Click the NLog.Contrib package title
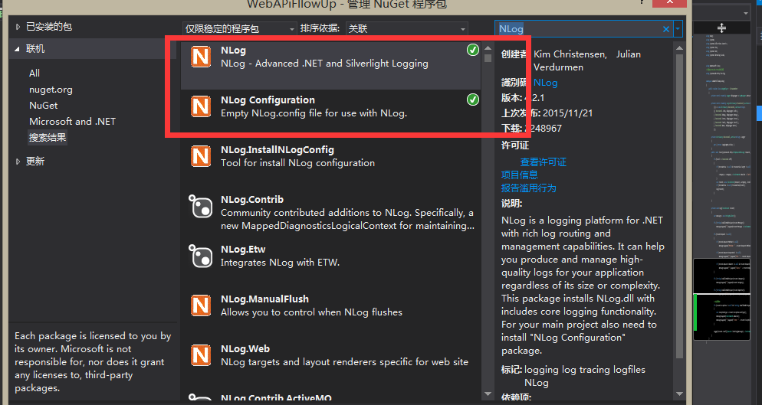This screenshot has width=762, height=405. (x=252, y=200)
